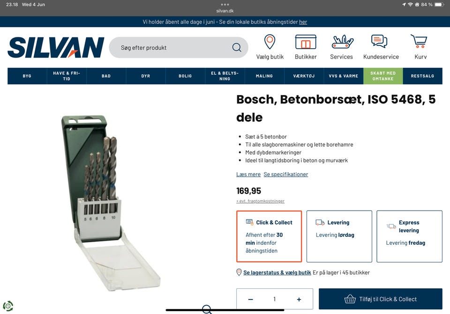
Task: Open Se lagerstatus & vælg butik link
Action: pyautogui.click(x=277, y=272)
